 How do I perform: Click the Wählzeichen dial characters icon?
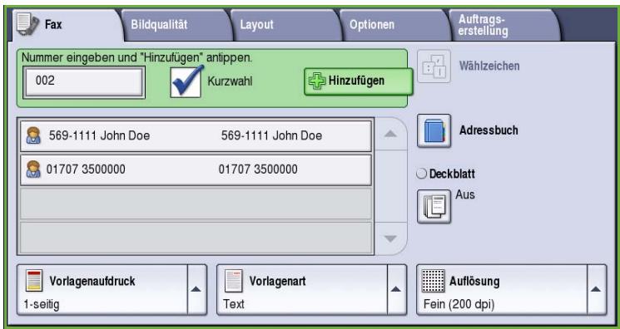(x=434, y=66)
